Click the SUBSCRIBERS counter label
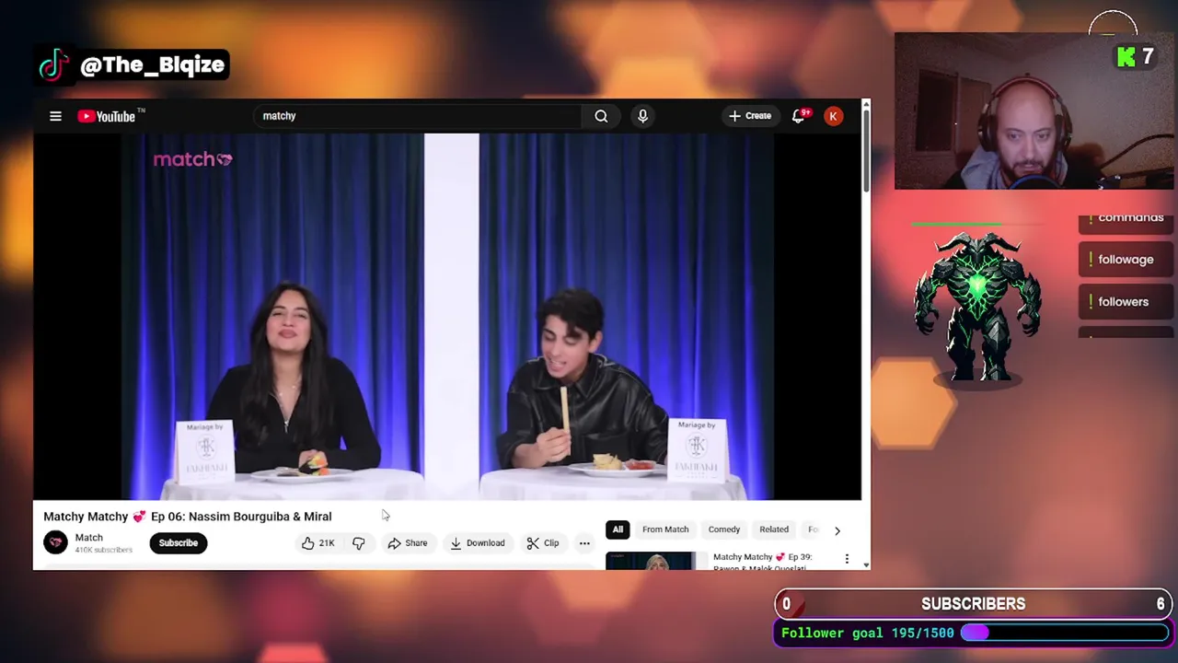 point(973,604)
